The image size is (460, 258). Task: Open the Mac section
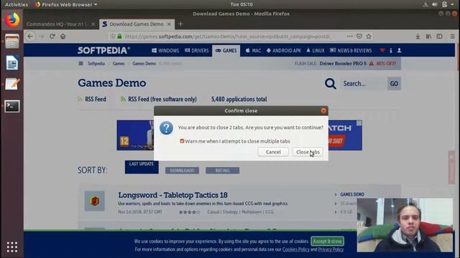[x=253, y=51]
